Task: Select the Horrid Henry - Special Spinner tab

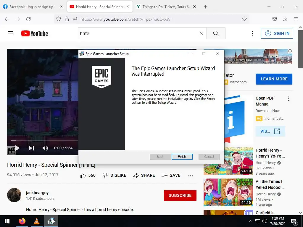Action: coord(100,7)
